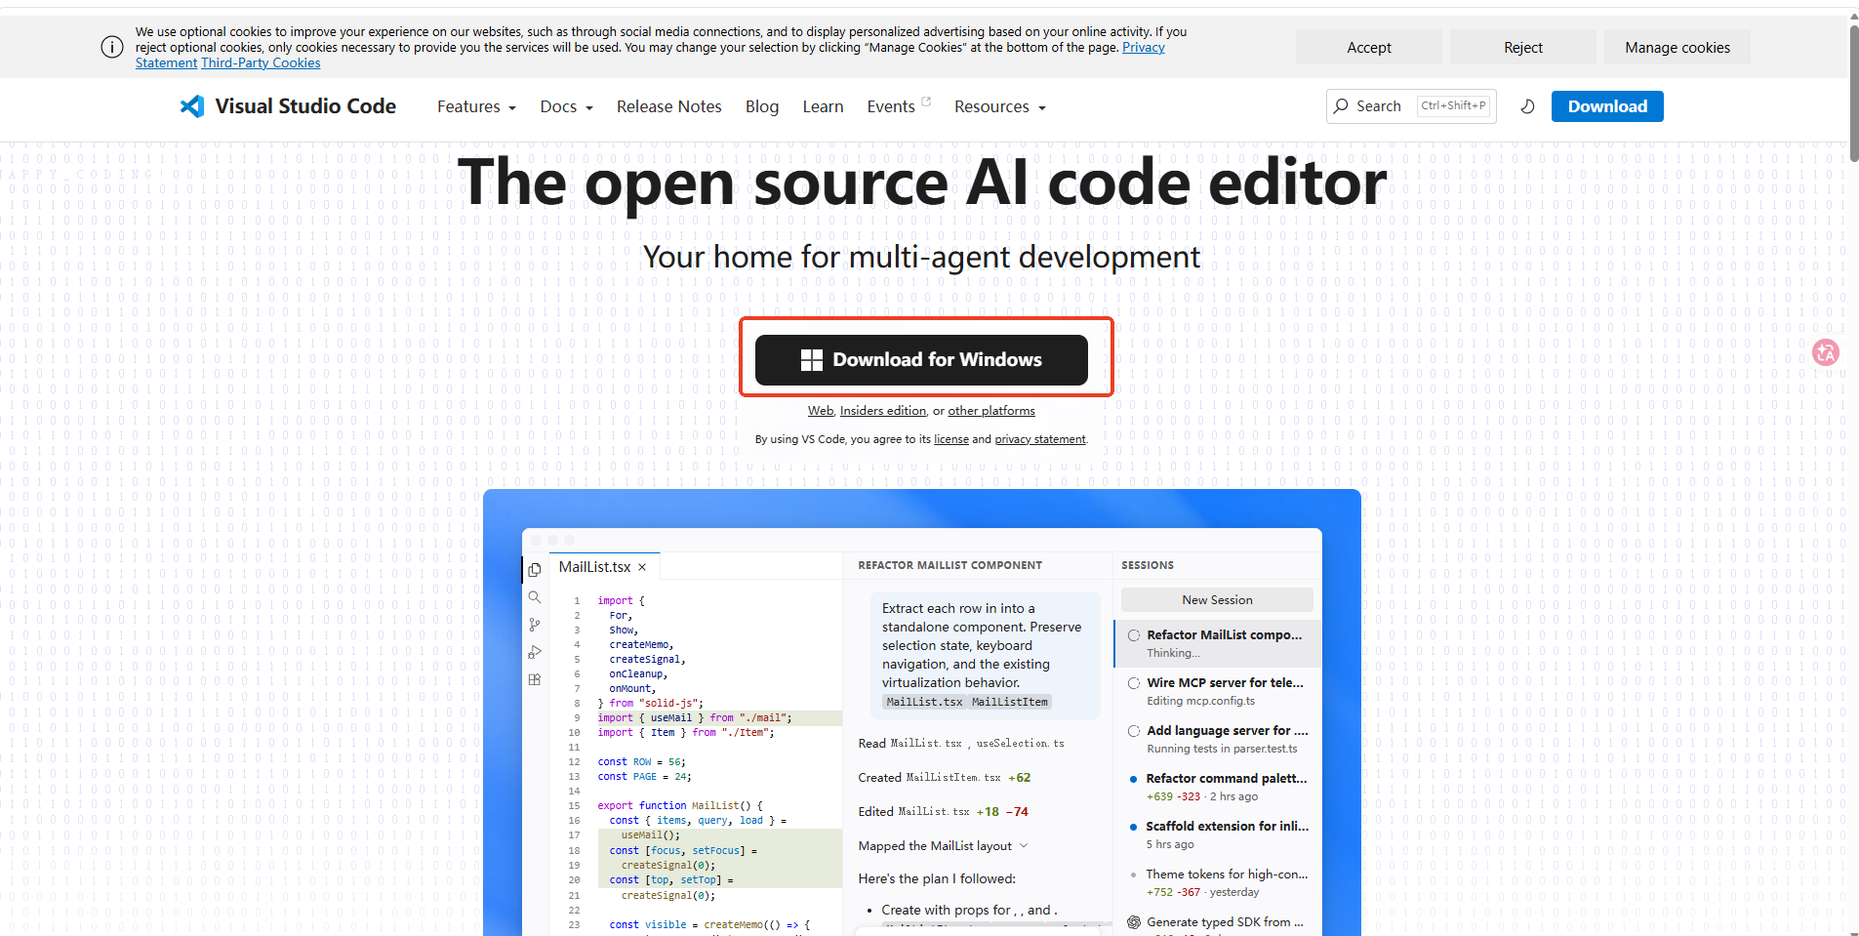1859x936 pixels.
Task: Click the pink translate floating icon
Action: click(x=1826, y=352)
